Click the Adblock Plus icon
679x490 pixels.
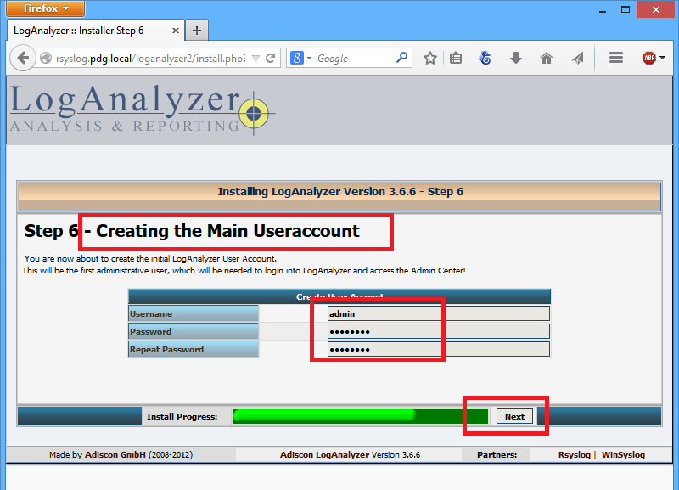[649, 59]
